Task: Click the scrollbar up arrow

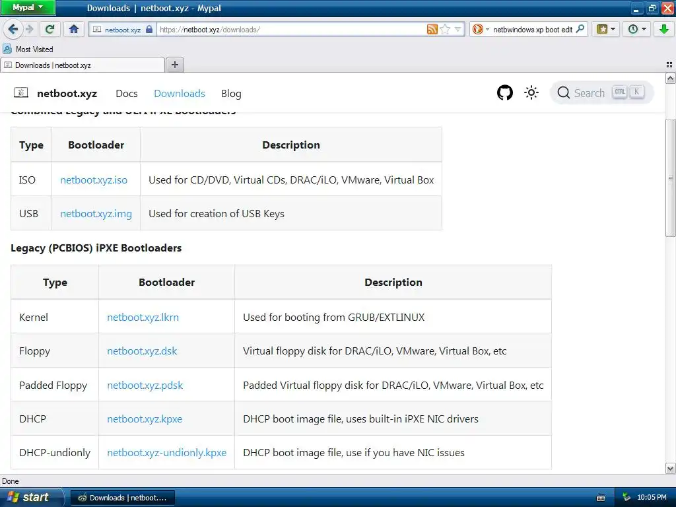Action: point(671,78)
